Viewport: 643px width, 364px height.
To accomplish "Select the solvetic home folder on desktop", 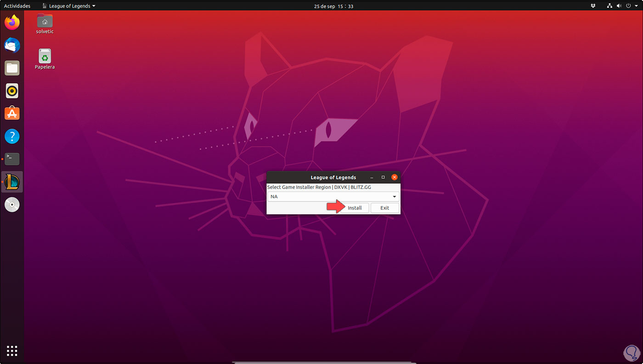I will click(x=45, y=24).
